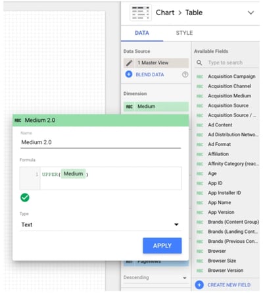Select Age field
Viewport: 263px width, 293px height.
point(212,174)
